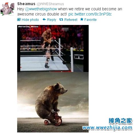This screenshot has width=135, height=133.
Task: Click the tweet body text
Action: pyautogui.click(x=70, y=11)
